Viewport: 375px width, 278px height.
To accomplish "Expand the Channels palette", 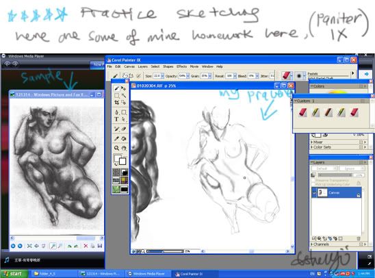I will pos(312,244).
